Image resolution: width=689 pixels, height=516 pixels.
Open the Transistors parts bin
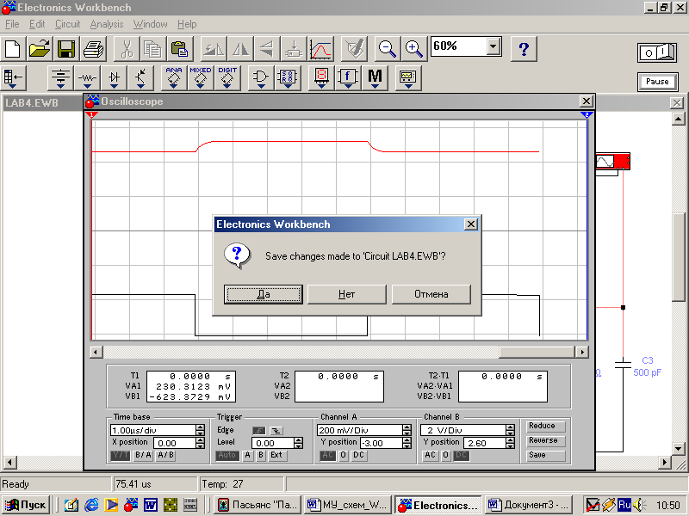[140, 78]
